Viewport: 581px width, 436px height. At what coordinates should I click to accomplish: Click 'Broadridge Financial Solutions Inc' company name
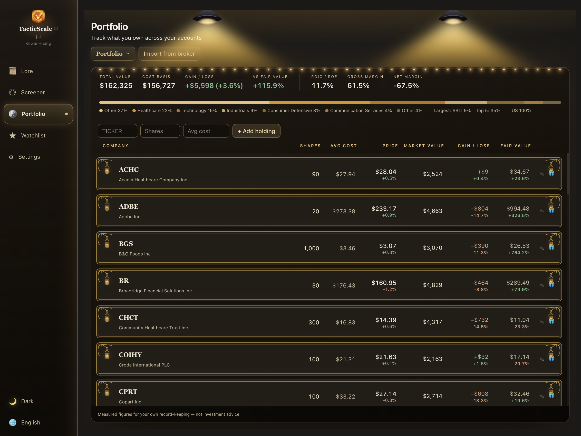155,291
